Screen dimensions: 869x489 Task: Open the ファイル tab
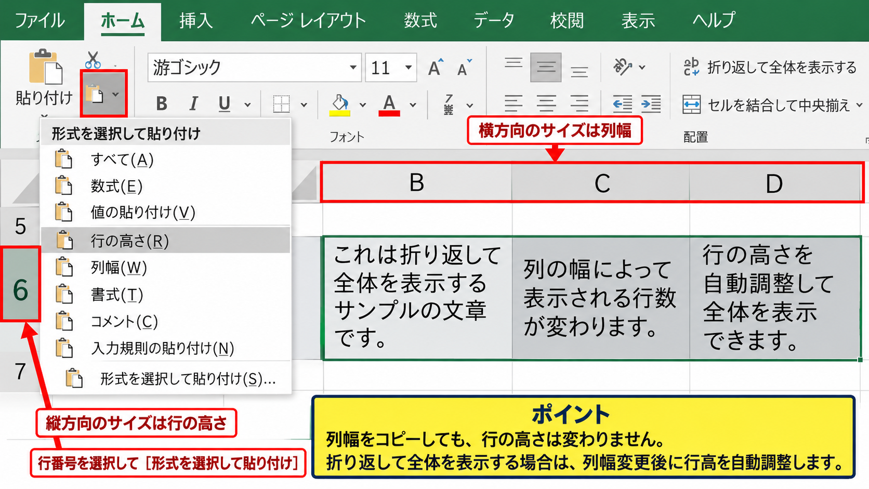tap(40, 20)
